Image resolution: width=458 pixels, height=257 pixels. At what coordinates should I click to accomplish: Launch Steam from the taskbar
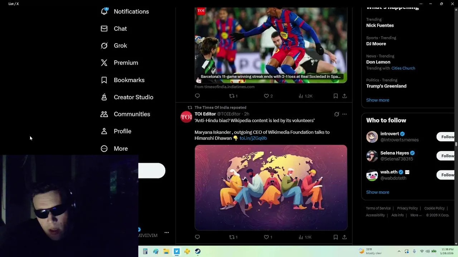[198, 251]
